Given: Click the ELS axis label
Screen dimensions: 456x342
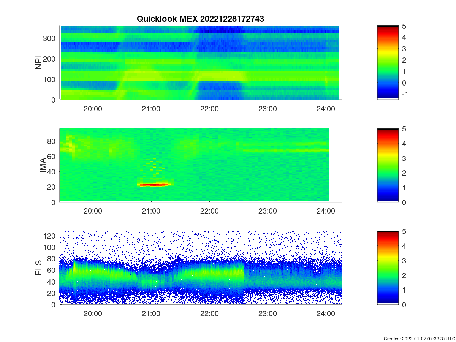Looking at the screenshot, I should pos(38,268).
